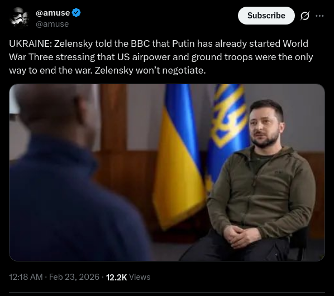The height and width of the screenshot is (296, 334).
Task: Open the embedded interview photo
Action: [167, 172]
